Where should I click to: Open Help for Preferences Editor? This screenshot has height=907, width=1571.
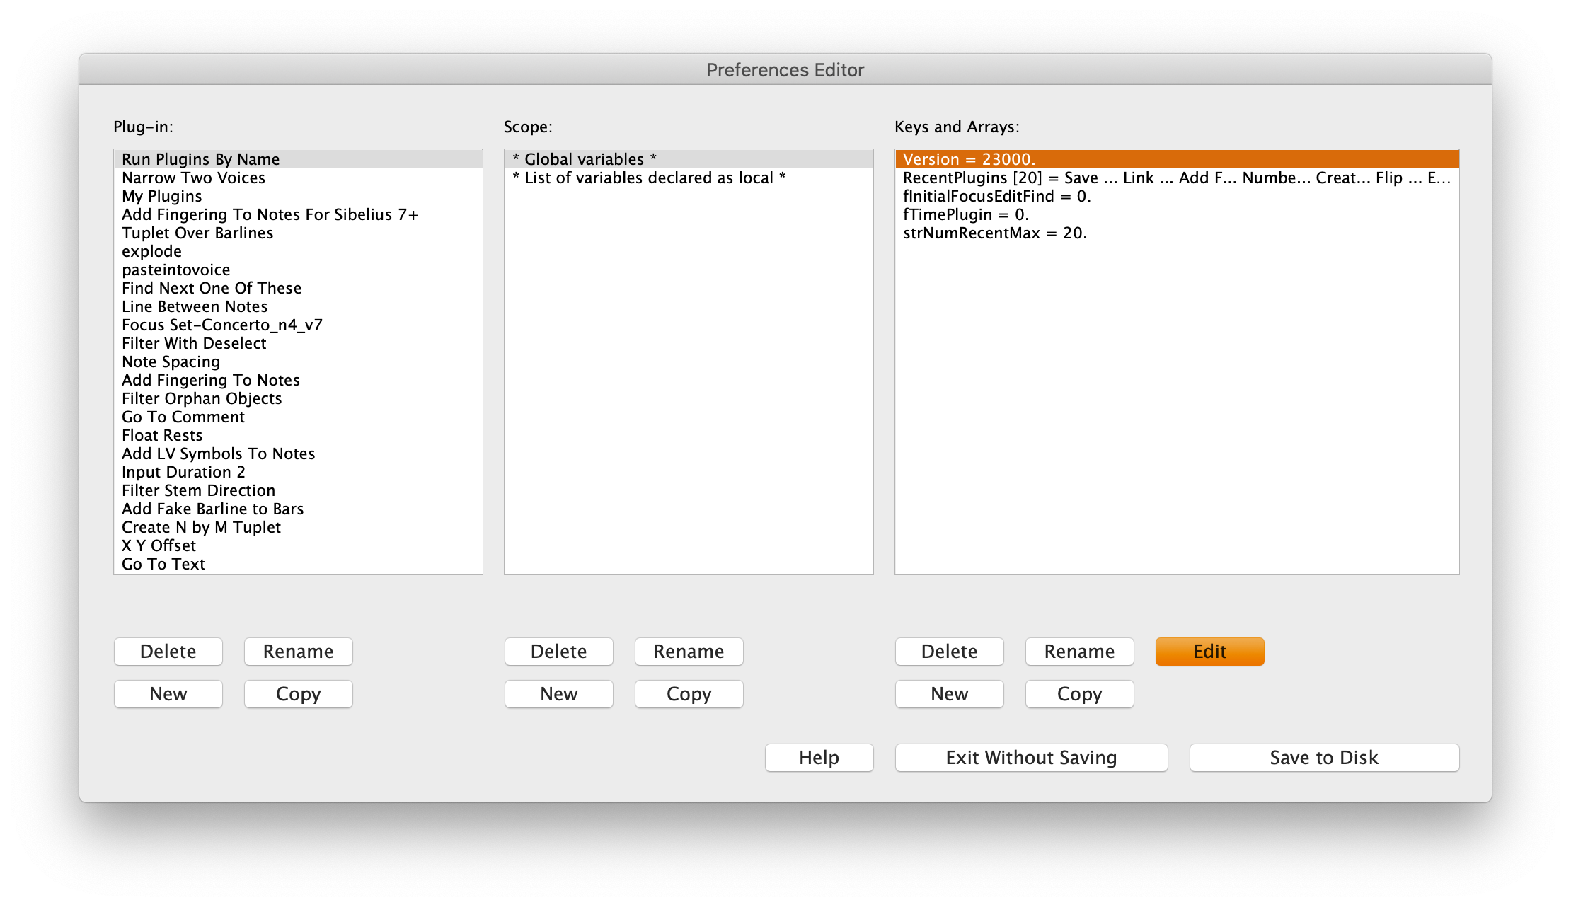click(819, 758)
